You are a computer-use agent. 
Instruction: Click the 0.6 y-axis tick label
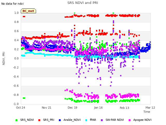coord(16,31)
